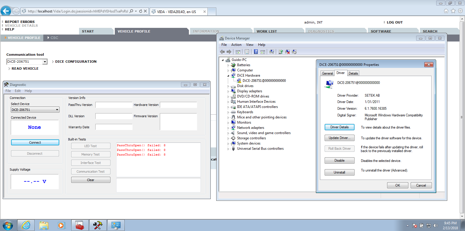This screenshot has height=231, width=465.
Task: Open red toolbox taskbar icon
Action: [x=80, y=225]
